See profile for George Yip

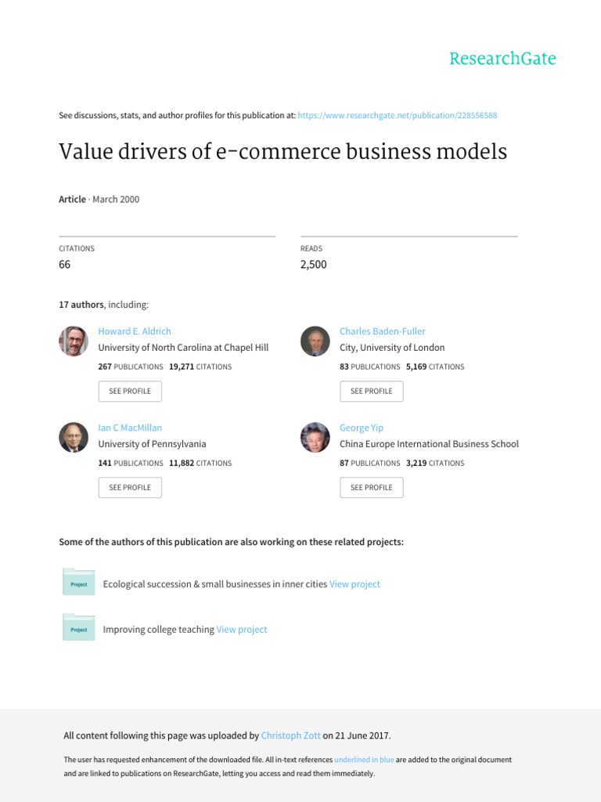coord(372,487)
